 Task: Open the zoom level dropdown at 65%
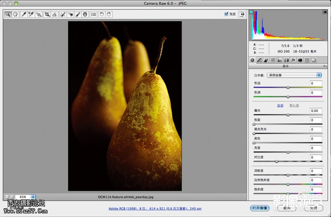point(33,197)
